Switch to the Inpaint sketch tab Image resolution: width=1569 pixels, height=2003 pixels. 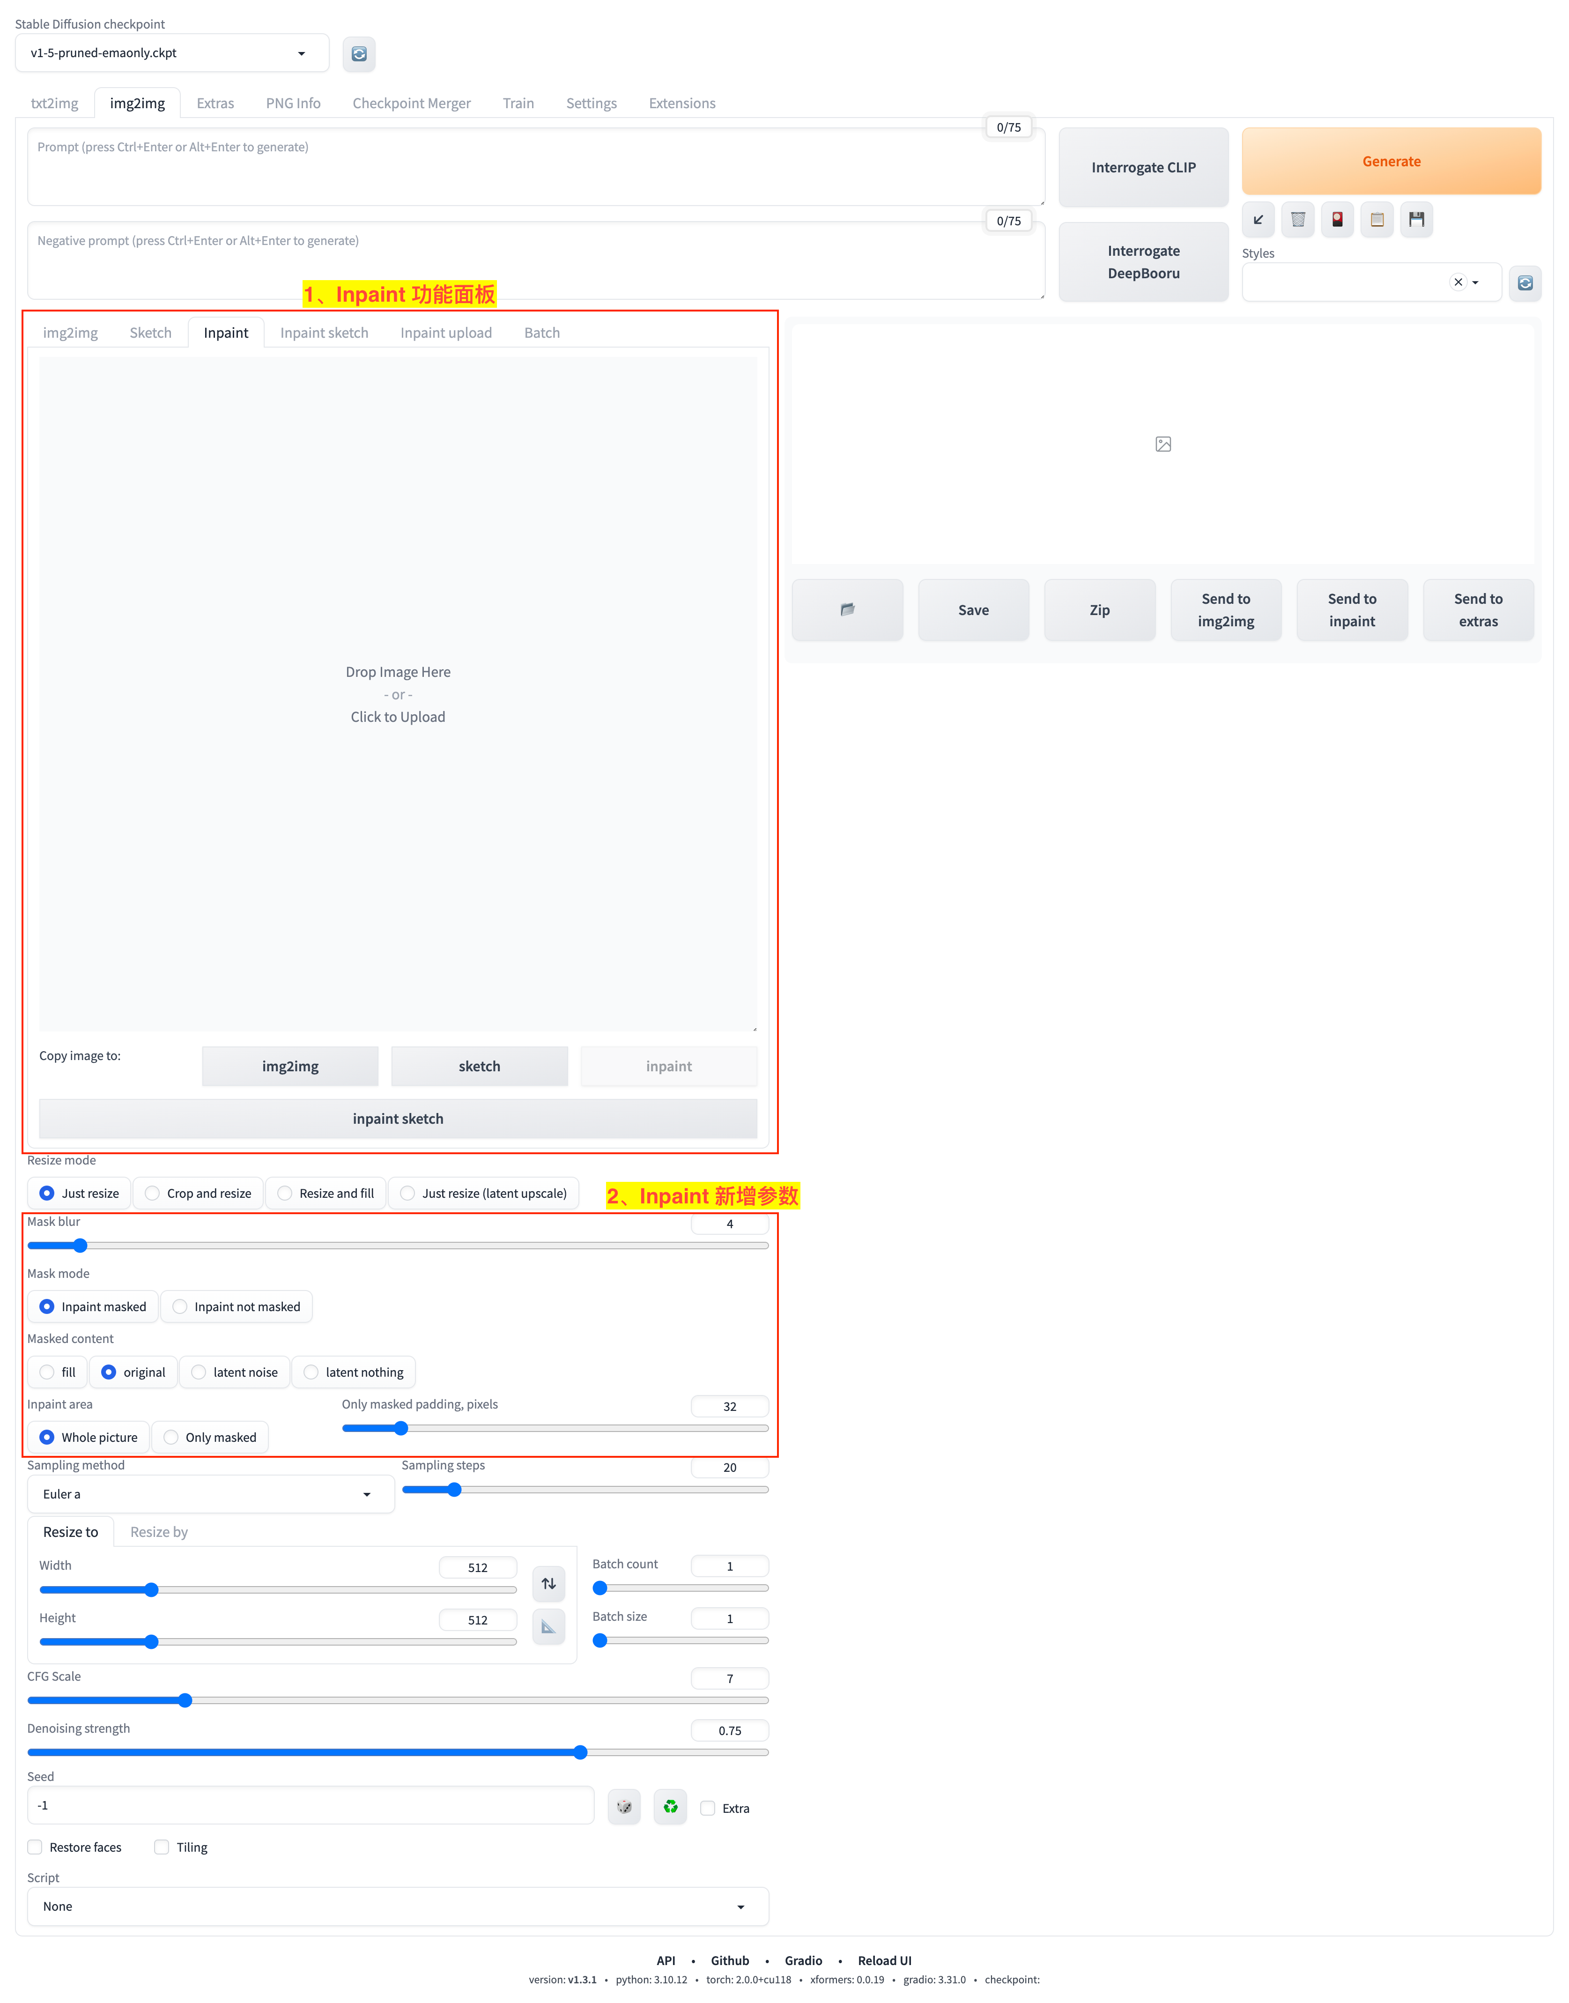[x=323, y=333]
